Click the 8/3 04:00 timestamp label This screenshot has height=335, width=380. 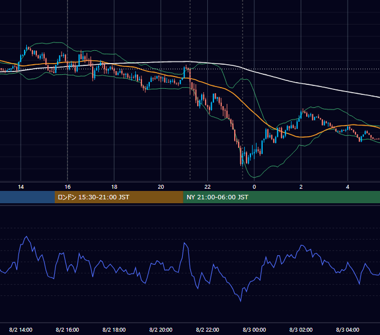point(348,329)
